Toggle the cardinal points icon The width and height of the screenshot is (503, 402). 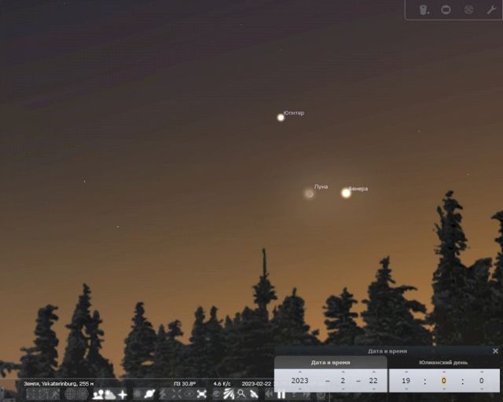click(x=123, y=394)
